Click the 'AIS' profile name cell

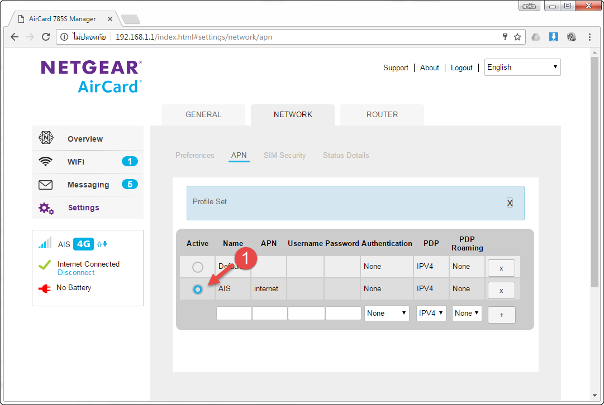232,289
